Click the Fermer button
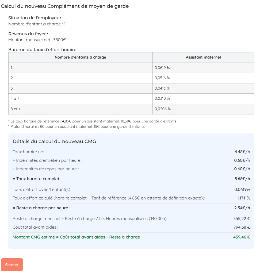 click(12, 265)
